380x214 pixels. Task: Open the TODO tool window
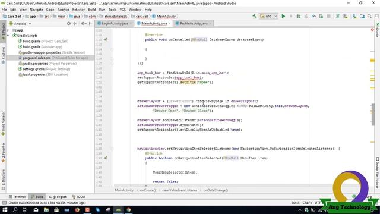[79, 197]
